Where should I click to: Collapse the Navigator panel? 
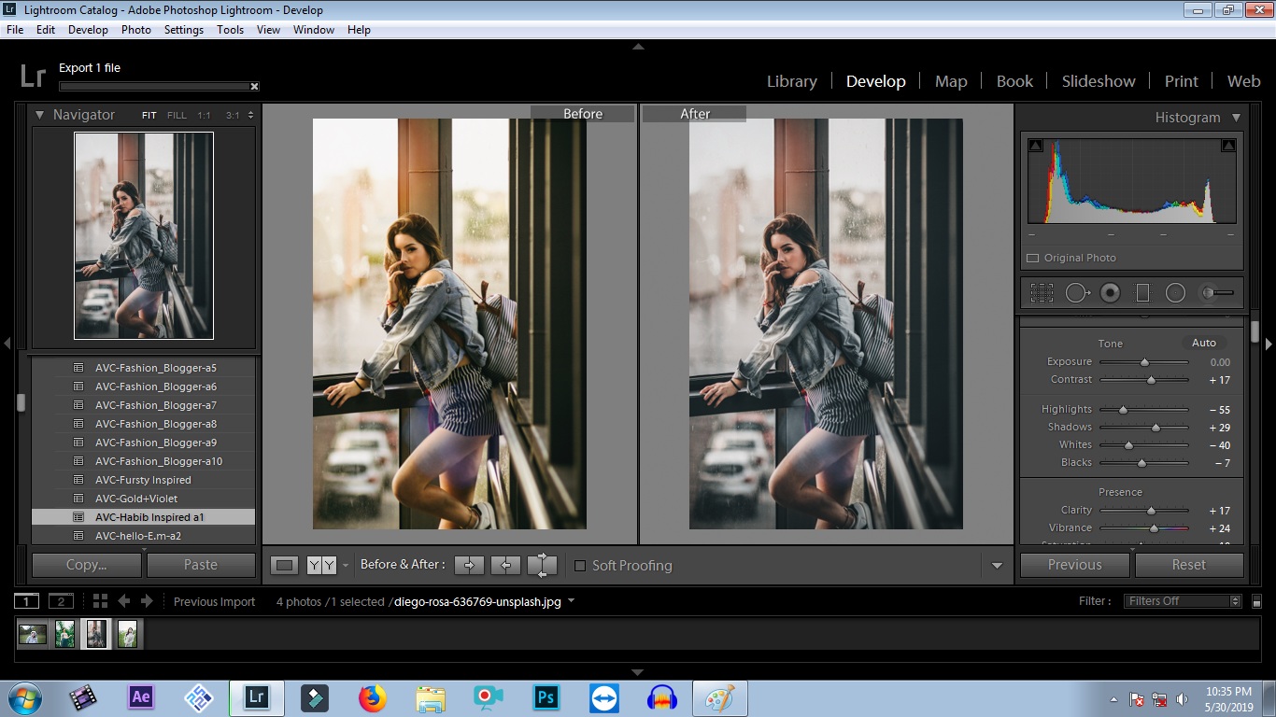(40, 115)
